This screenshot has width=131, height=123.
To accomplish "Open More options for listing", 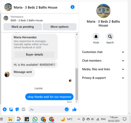I will (59, 27).
